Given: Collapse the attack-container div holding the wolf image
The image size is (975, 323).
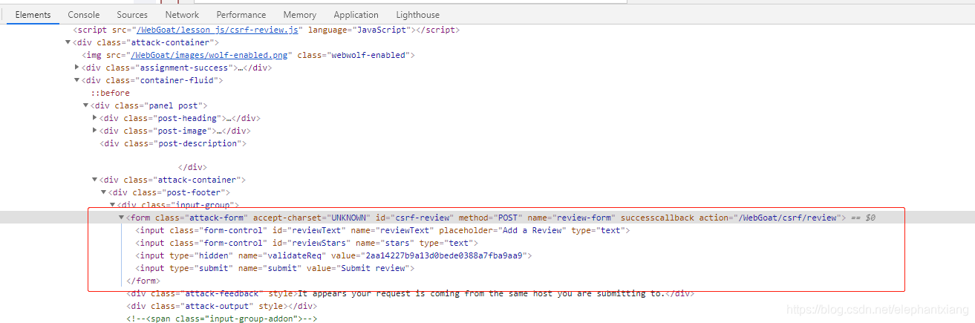Looking at the screenshot, I should point(68,43).
